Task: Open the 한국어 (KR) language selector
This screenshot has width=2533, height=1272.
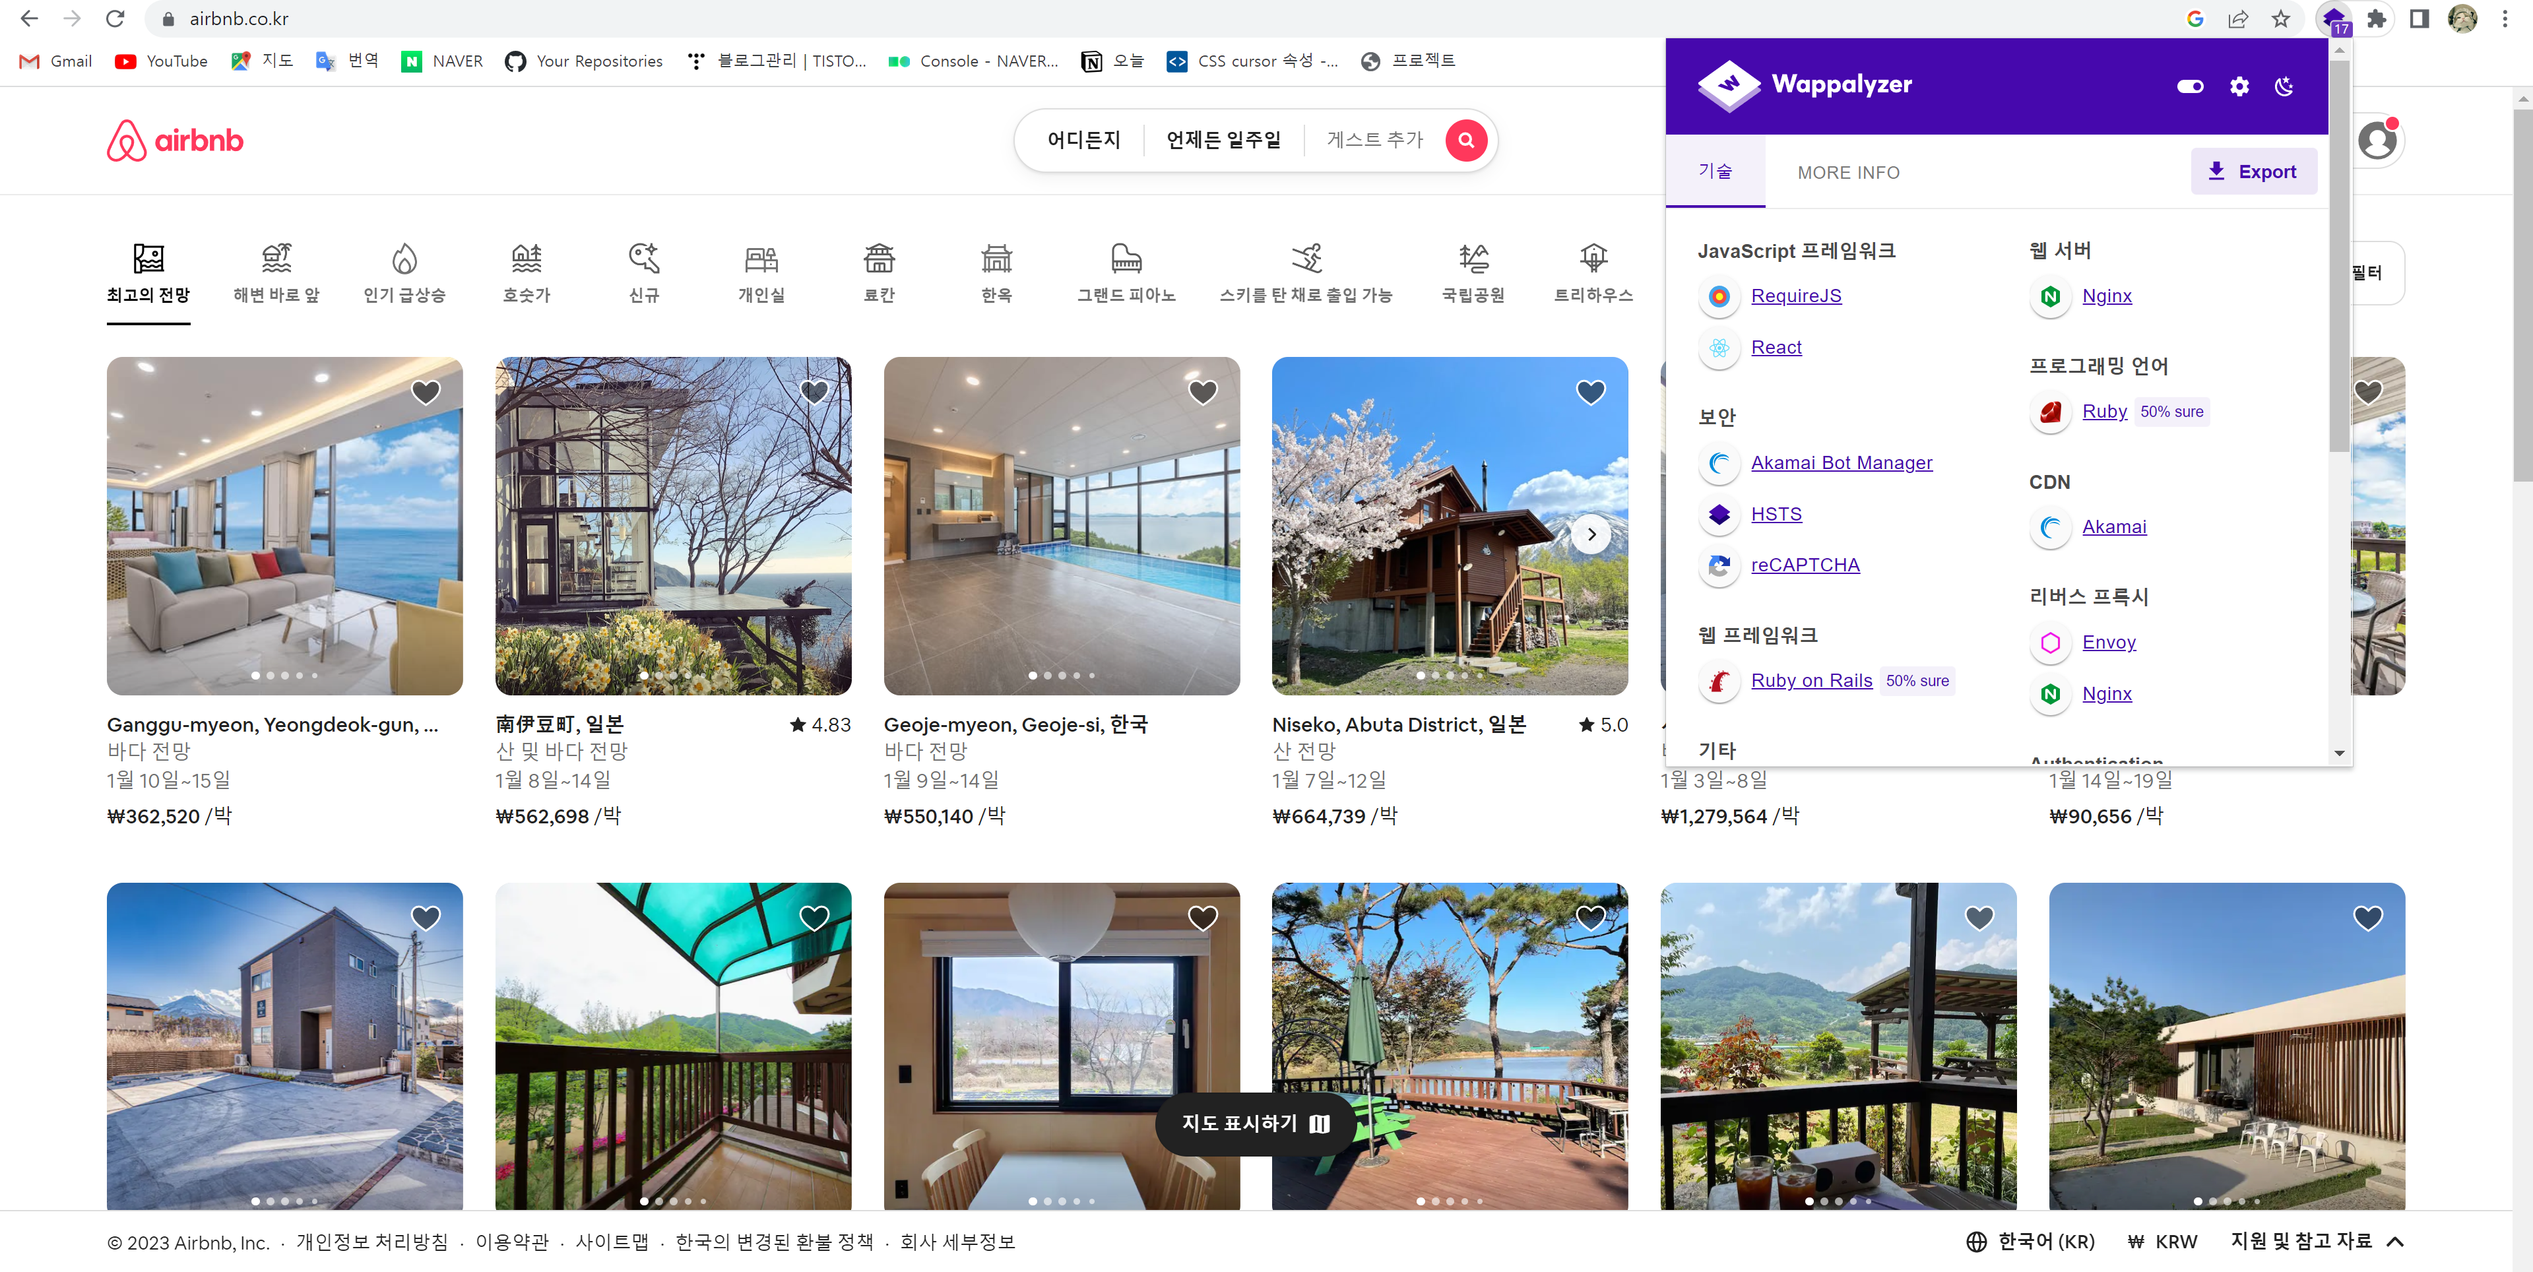Action: click(x=2030, y=1242)
